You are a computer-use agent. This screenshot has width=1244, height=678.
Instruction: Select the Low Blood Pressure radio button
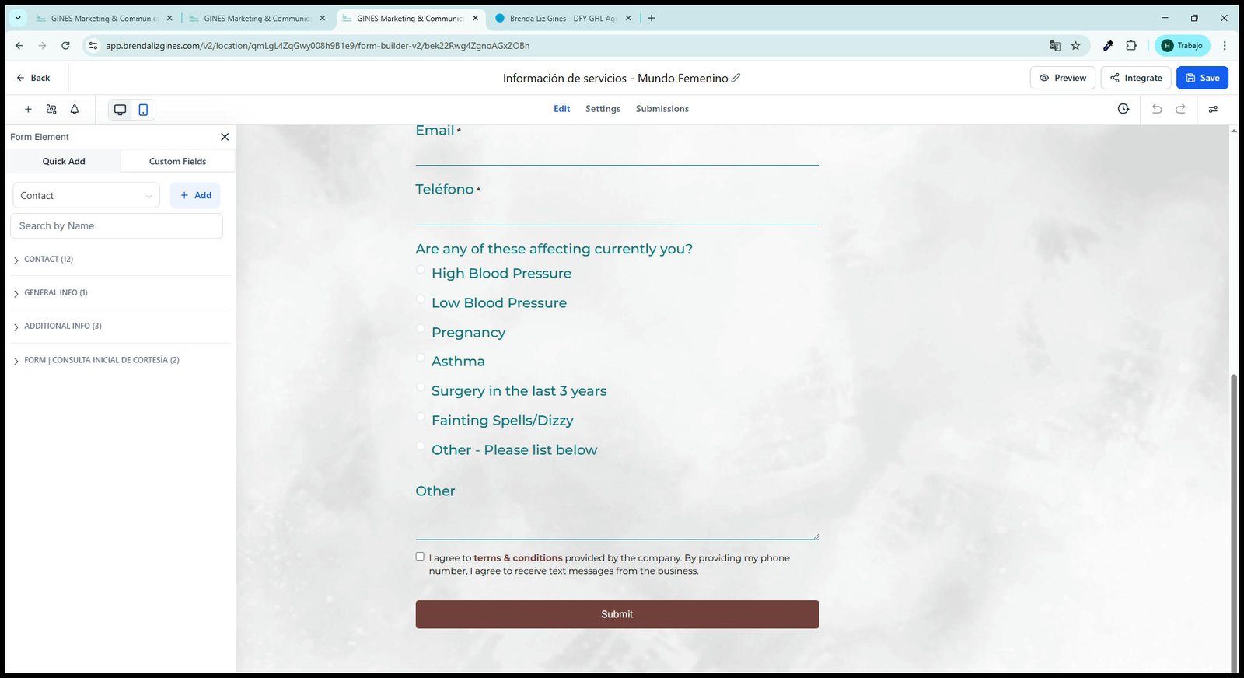[421, 299]
